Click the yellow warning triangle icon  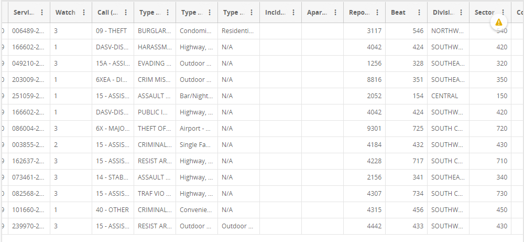click(x=498, y=22)
